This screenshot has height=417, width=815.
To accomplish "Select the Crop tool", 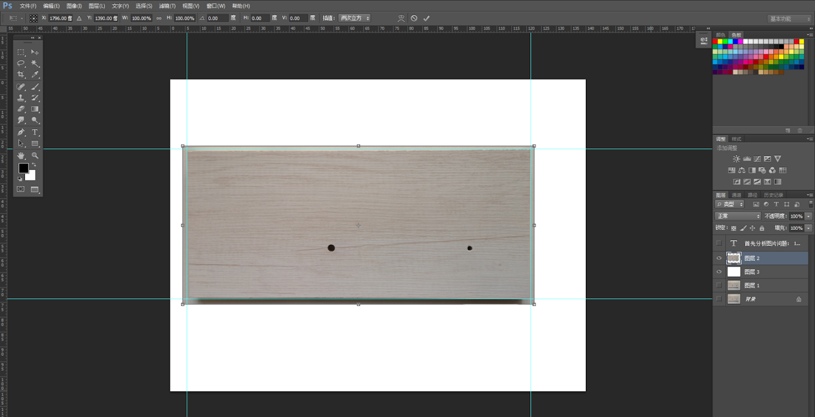I will pos(21,74).
